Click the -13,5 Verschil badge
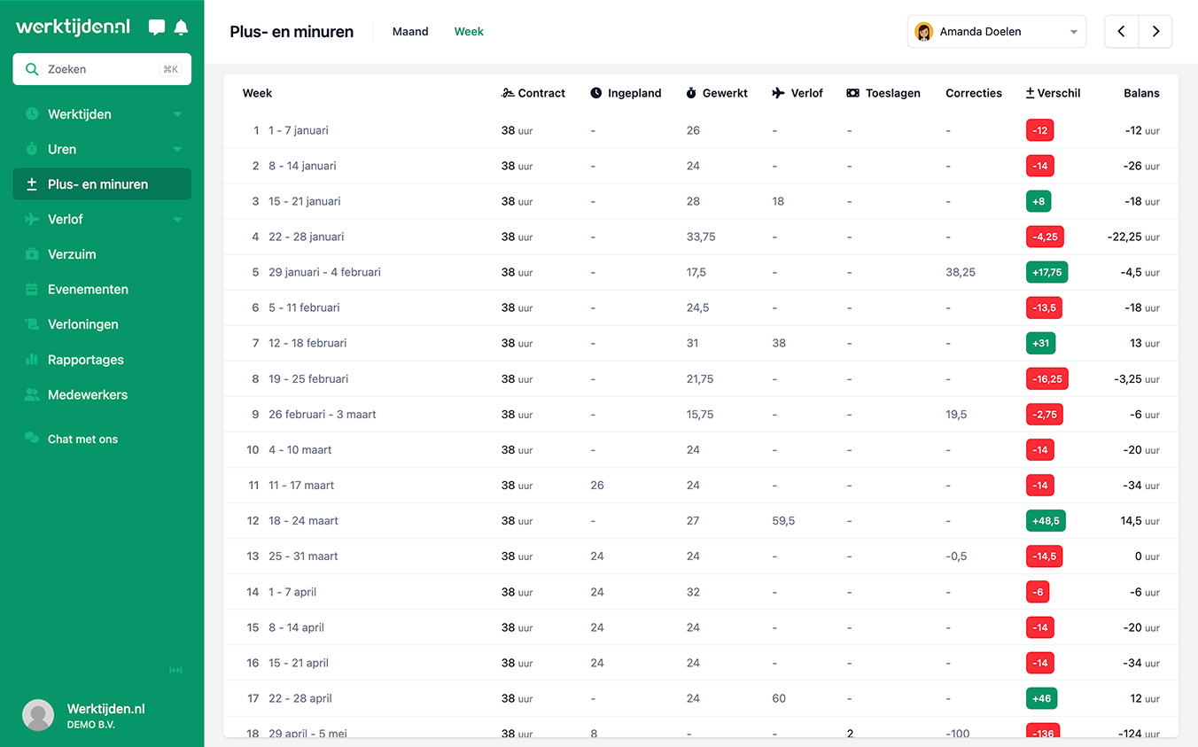The width and height of the screenshot is (1198, 747). pyautogui.click(x=1044, y=307)
